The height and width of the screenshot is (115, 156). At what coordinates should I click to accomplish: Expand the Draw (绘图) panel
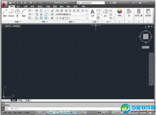coord(18,22)
